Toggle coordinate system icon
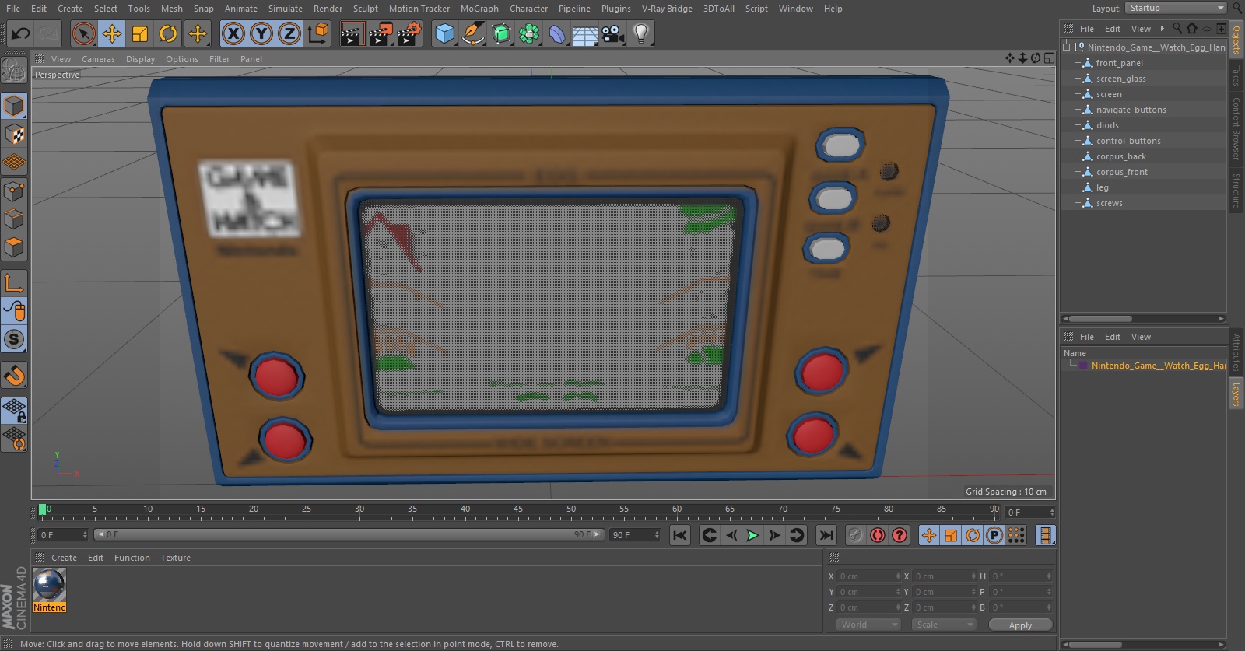 (318, 33)
